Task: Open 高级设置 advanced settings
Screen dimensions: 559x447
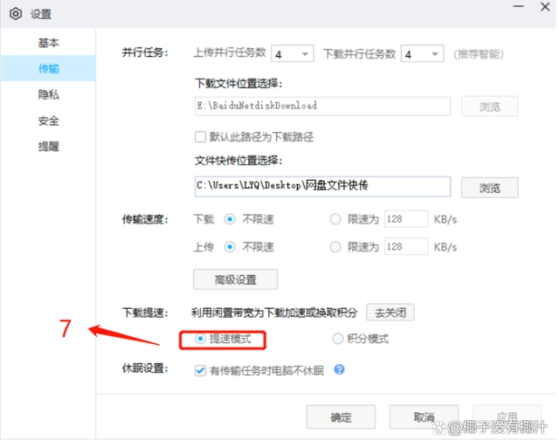Action: pyautogui.click(x=235, y=279)
